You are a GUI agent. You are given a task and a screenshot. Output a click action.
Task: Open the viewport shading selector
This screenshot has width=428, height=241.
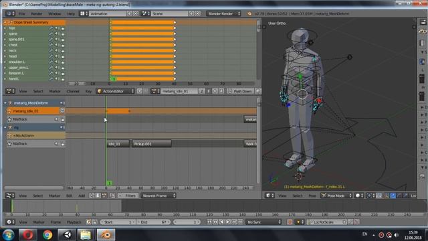tap(360, 195)
